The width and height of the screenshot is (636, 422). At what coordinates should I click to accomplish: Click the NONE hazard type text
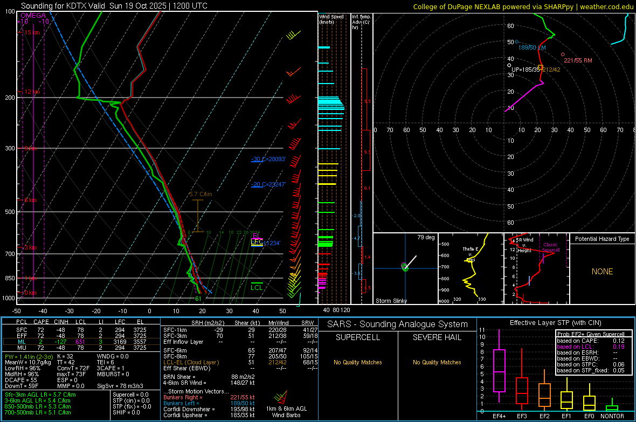tap(603, 272)
